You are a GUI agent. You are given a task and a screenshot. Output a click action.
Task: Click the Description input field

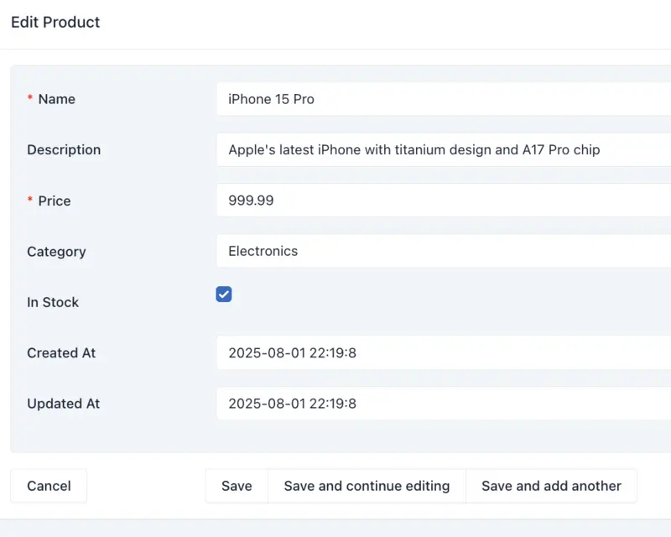tap(444, 149)
